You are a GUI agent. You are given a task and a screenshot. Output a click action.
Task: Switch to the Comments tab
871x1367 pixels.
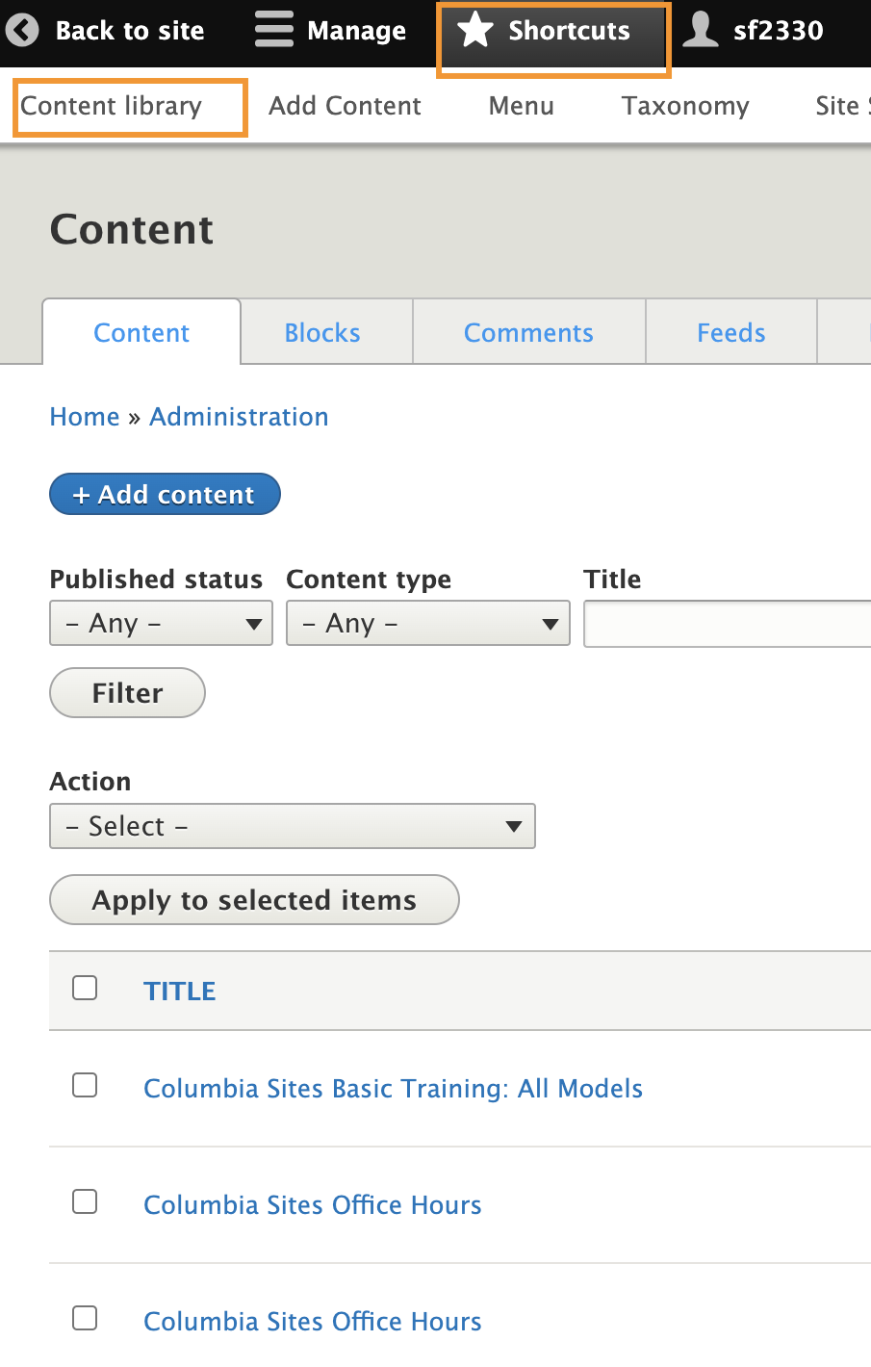click(528, 333)
